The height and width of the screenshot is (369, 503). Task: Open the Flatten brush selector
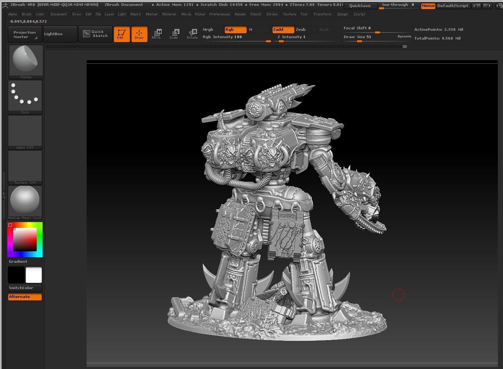26,62
